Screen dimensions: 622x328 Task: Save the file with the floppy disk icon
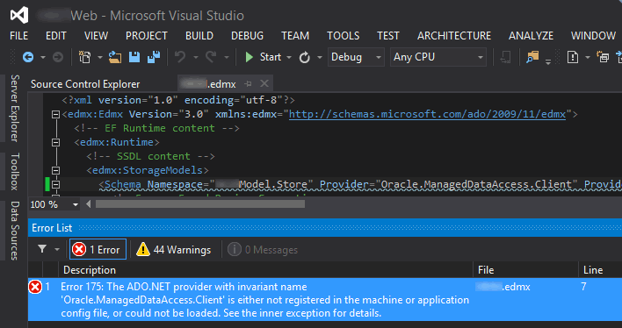[134, 57]
